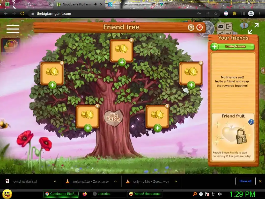Open Yahoo! Messenger from taskbar
The image size is (265, 199).
click(145, 194)
